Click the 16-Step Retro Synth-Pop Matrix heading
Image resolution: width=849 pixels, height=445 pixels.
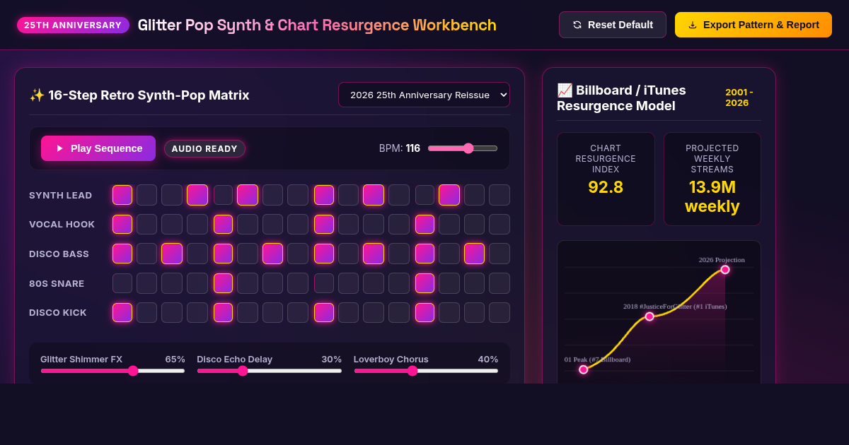pos(139,95)
